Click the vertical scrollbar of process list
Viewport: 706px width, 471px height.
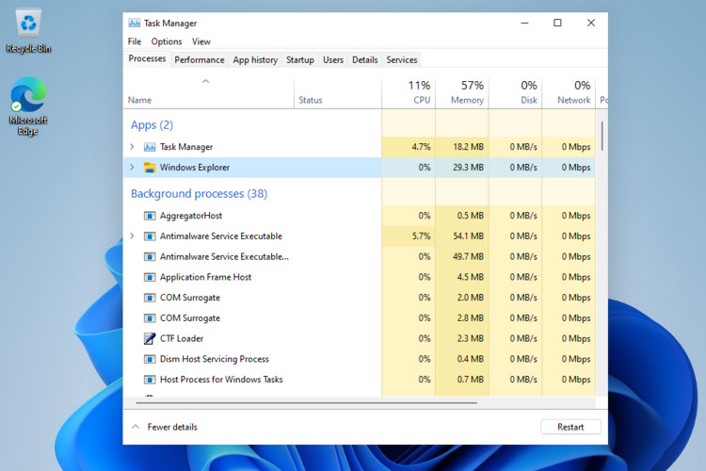(x=602, y=136)
